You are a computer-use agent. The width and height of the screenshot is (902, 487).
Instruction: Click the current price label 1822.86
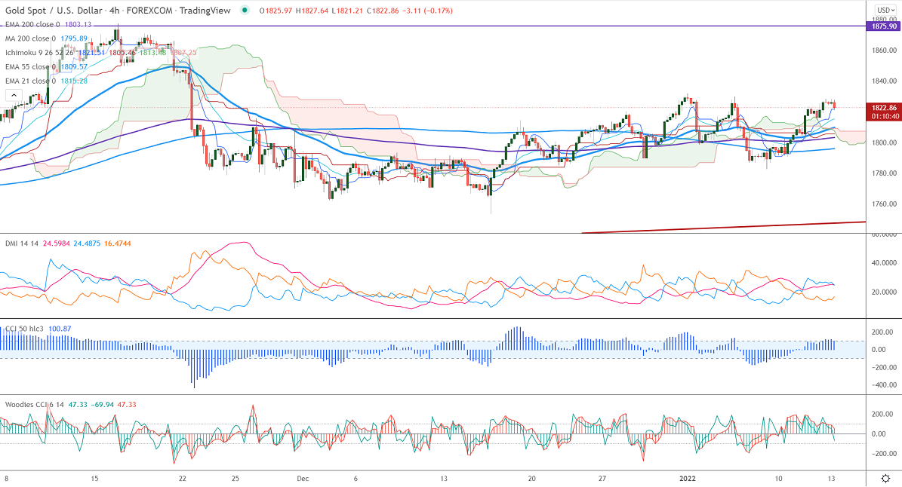click(884, 107)
